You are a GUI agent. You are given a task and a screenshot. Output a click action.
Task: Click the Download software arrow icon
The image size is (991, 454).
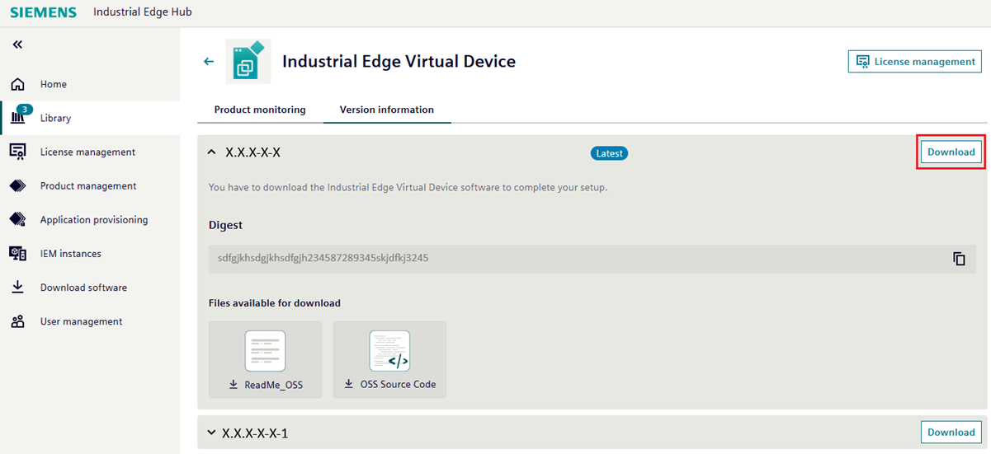tap(17, 288)
